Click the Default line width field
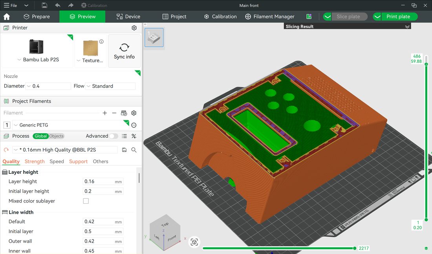The height and width of the screenshot is (254, 432). [x=103, y=222]
